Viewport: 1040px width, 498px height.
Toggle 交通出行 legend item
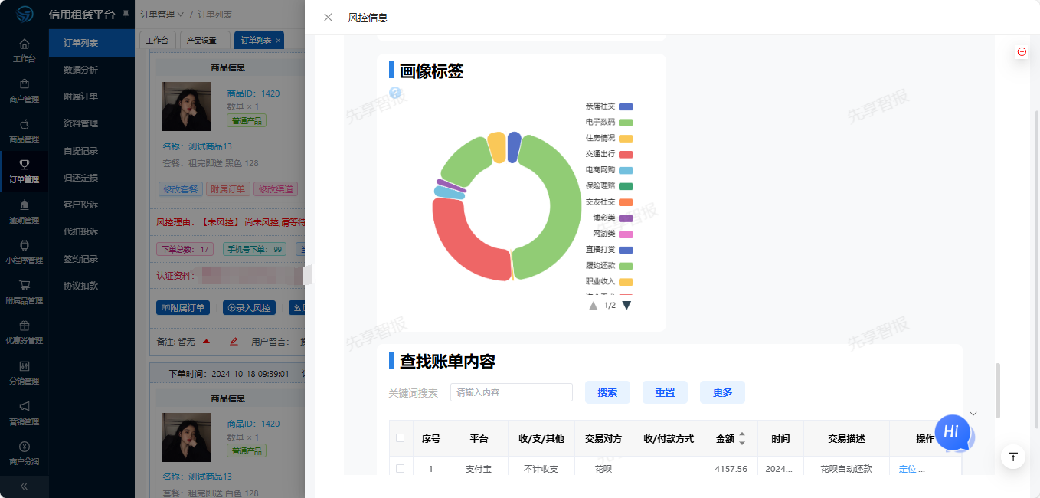tap(609, 155)
